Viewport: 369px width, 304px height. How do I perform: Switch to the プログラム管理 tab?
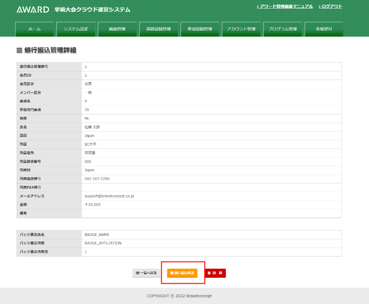(283, 29)
